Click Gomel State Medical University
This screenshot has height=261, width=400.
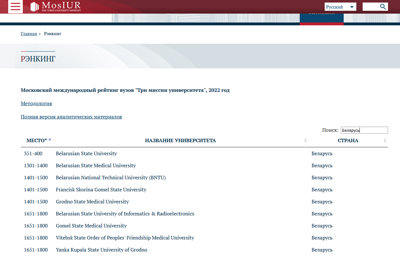[x=91, y=226]
